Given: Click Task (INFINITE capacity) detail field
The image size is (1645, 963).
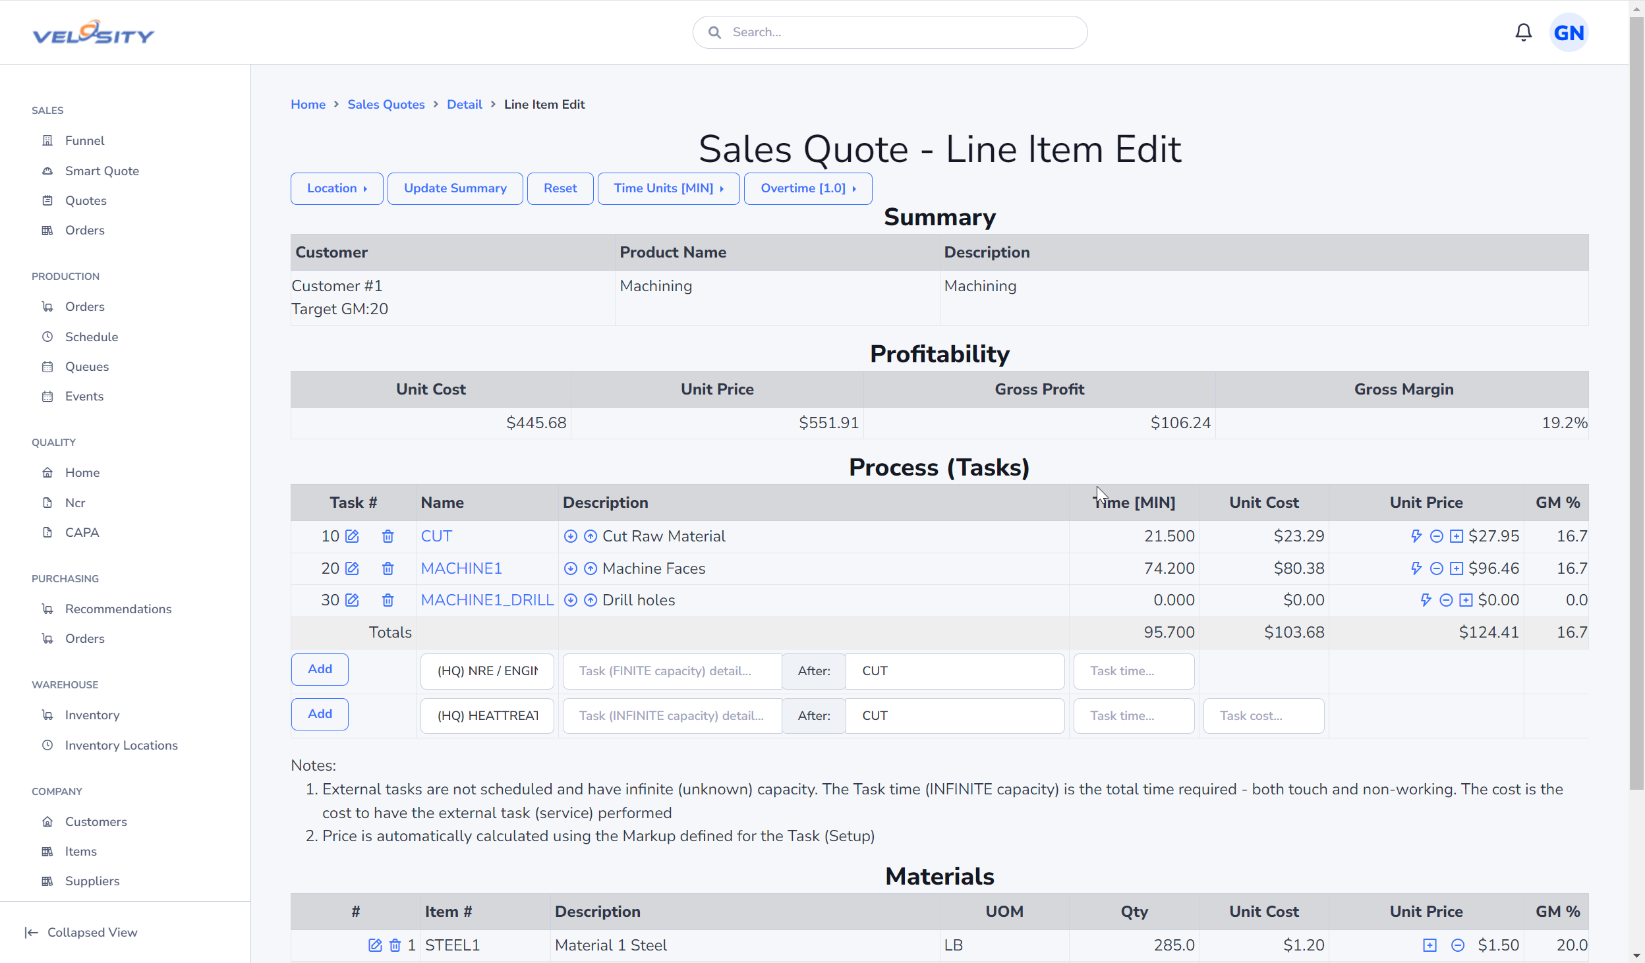Looking at the screenshot, I should click(x=672, y=716).
